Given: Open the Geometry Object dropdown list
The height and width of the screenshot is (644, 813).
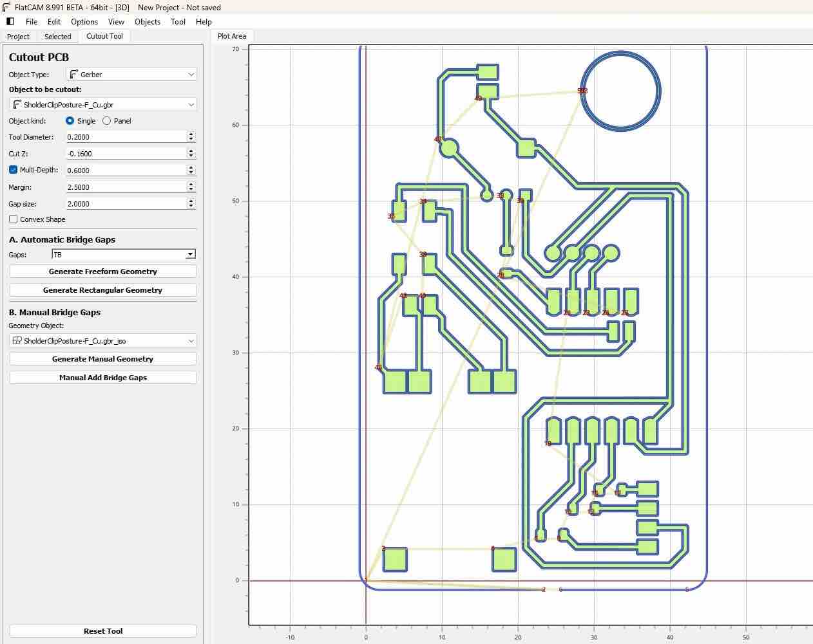Looking at the screenshot, I should [x=103, y=340].
